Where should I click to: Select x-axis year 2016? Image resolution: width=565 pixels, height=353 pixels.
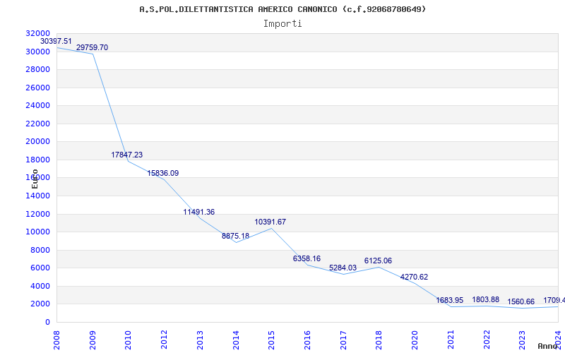click(307, 340)
